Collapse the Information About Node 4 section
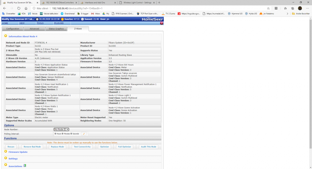Image resolution: width=312 pixels, height=169 pixels. 6,36
